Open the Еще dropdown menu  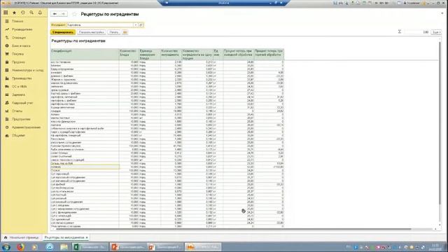(436, 32)
